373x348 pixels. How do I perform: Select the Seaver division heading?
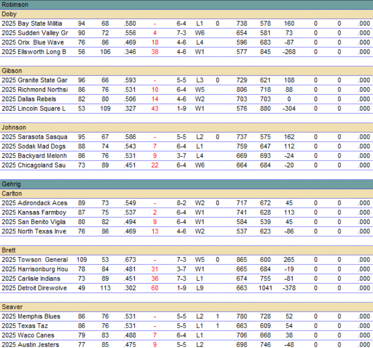[12, 307]
